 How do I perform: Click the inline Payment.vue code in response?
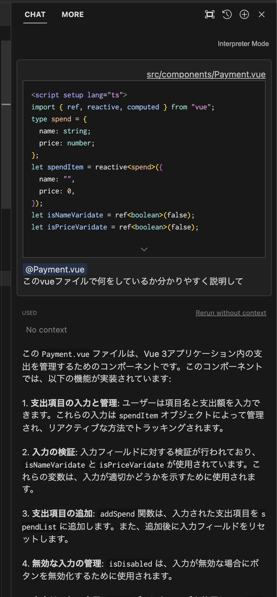[x=66, y=354]
